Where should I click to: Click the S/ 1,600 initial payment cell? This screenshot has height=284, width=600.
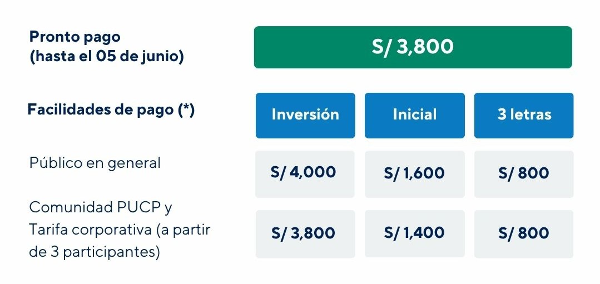(414, 173)
